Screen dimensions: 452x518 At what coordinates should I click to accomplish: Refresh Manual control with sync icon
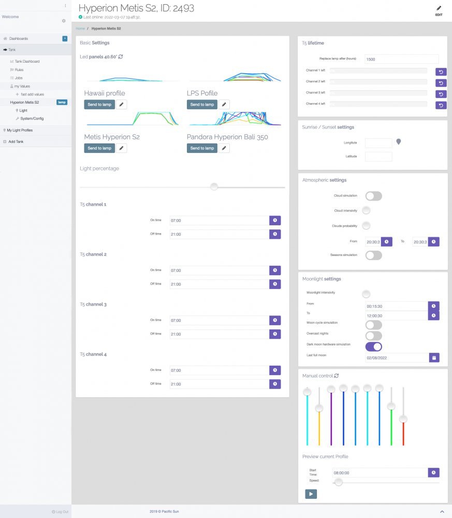[337, 376]
